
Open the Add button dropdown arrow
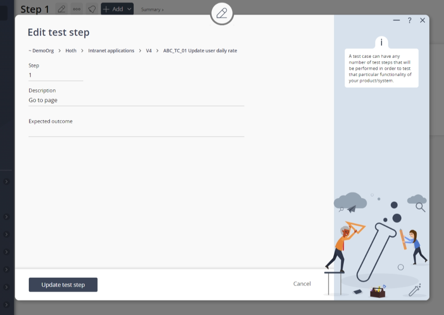(x=129, y=9)
